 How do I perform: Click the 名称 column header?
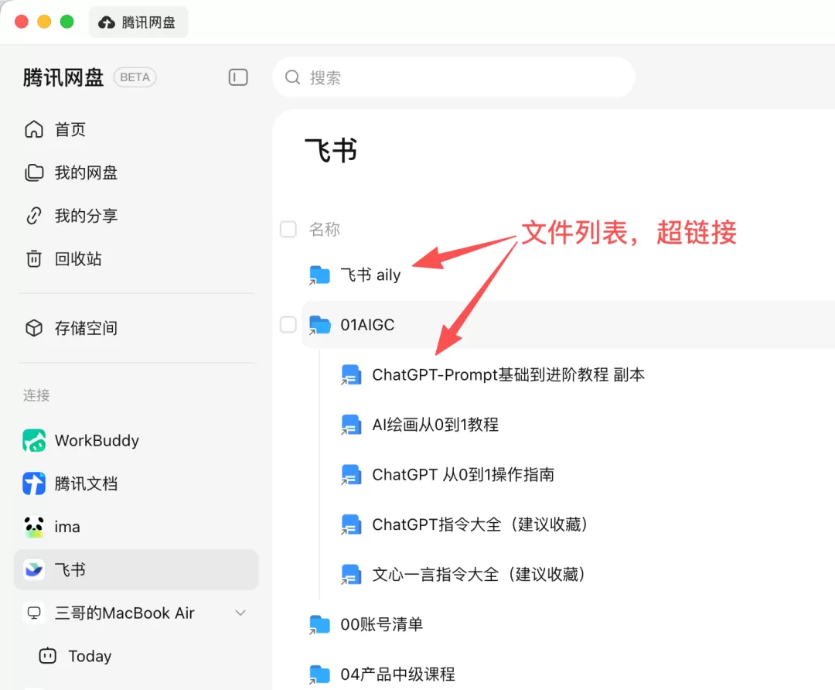click(324, 230)
